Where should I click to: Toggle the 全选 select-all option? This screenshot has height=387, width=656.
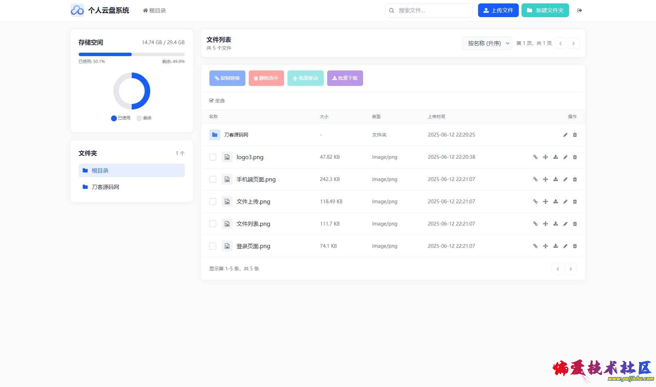[x=217, y=101]
